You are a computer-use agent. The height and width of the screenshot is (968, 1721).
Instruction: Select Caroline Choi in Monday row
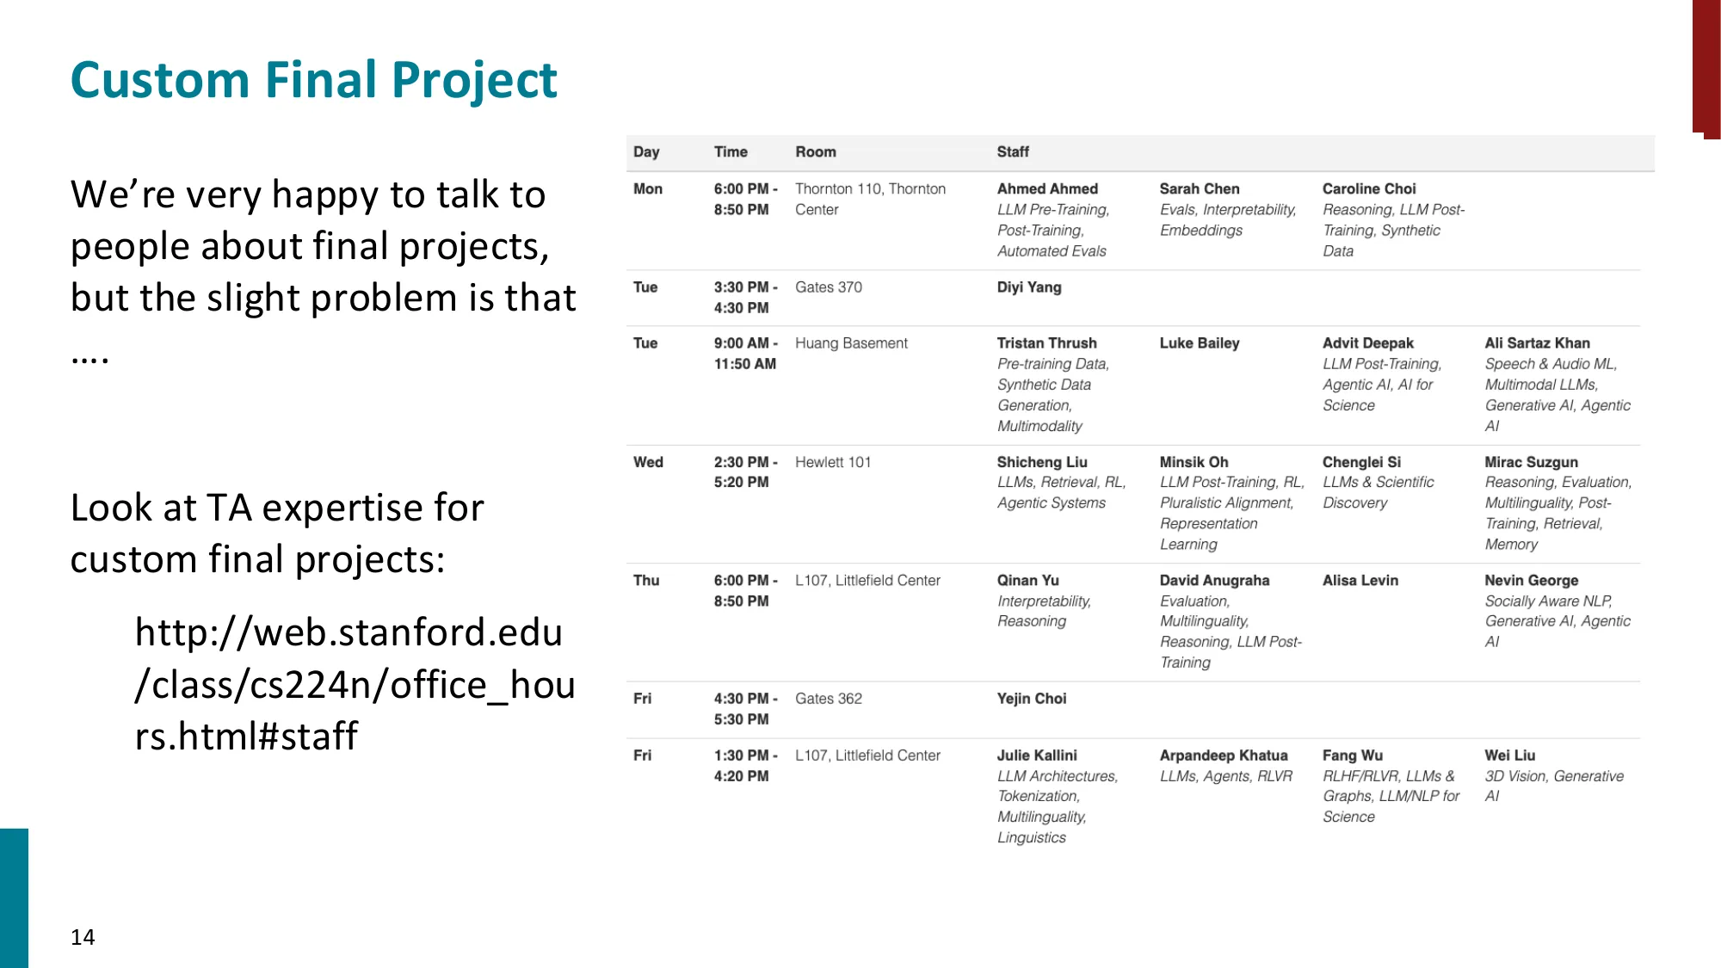(x=1368, y=189)
